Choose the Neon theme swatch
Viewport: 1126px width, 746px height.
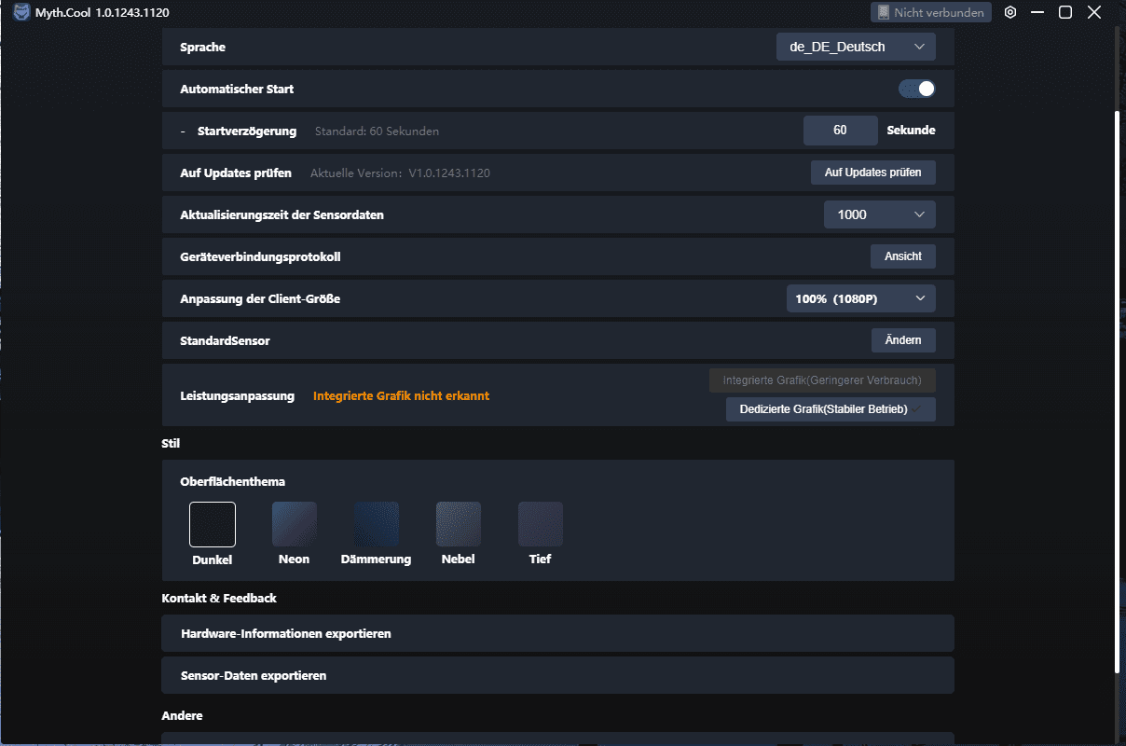click(294, 524)
